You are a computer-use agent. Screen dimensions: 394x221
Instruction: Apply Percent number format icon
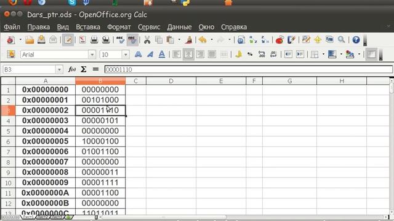[x=250, y=55]
